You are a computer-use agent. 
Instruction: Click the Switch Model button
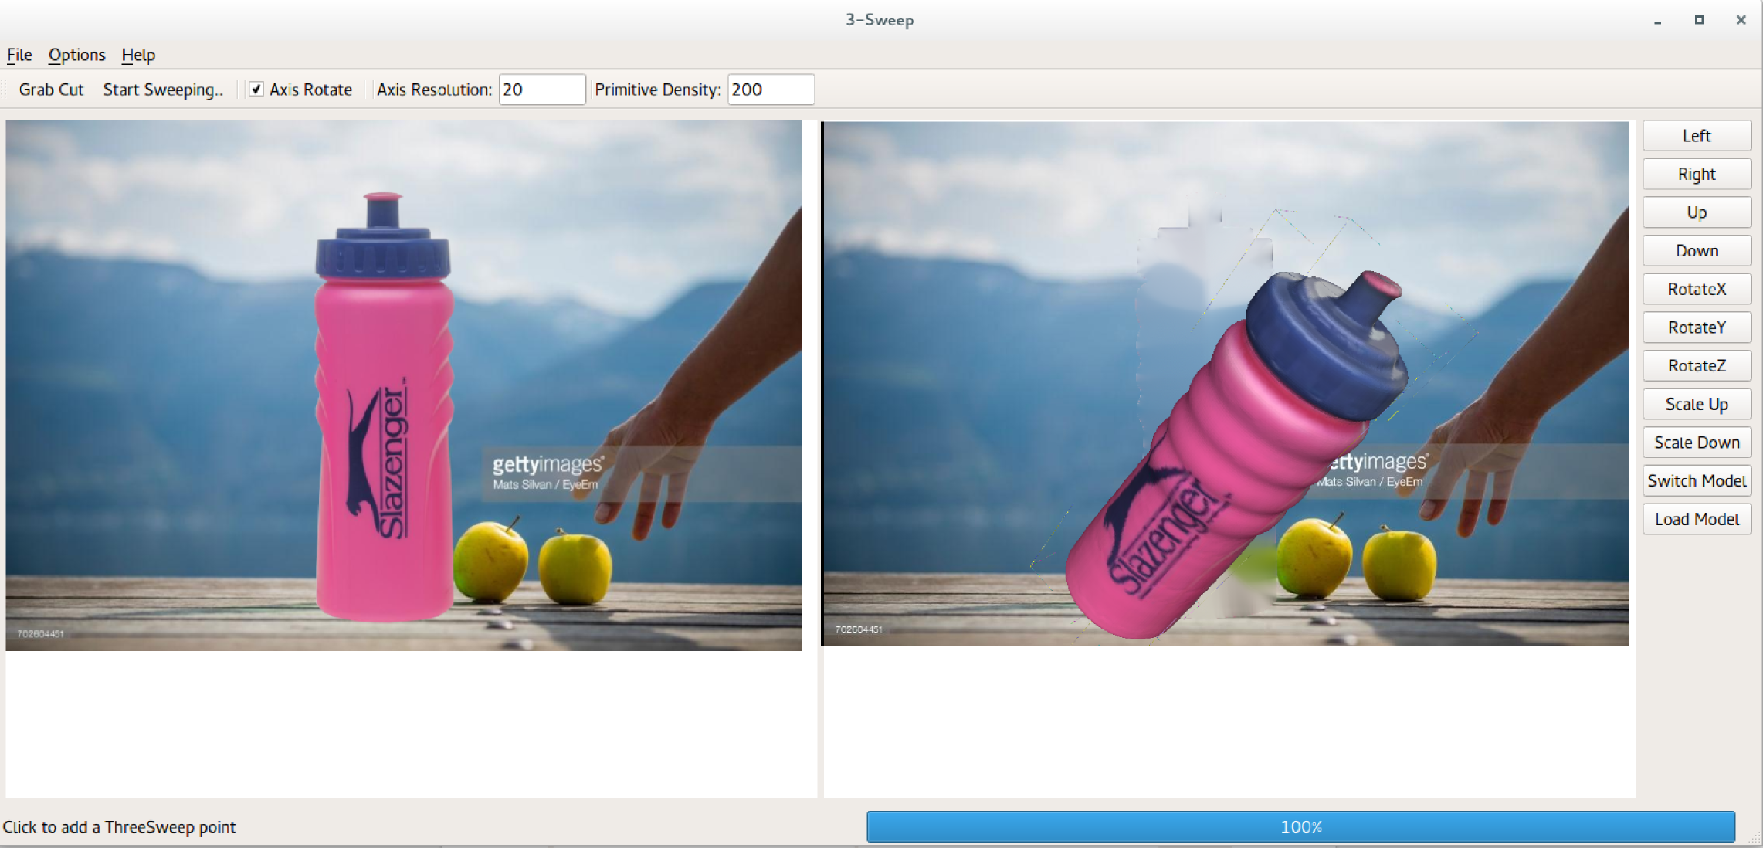[x=1697, y=480]
